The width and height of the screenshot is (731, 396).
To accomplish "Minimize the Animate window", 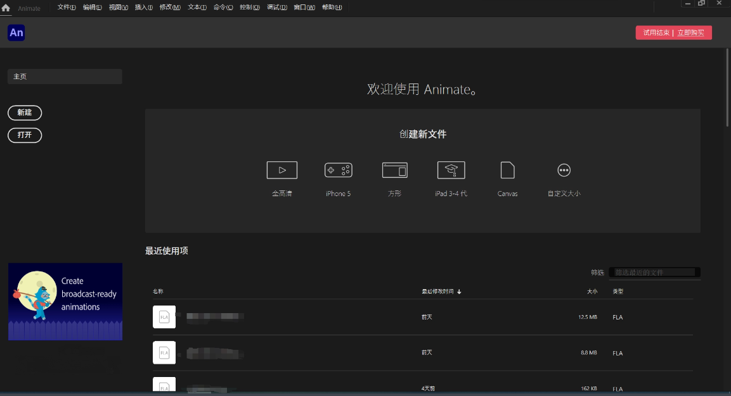I will [688, 4].
